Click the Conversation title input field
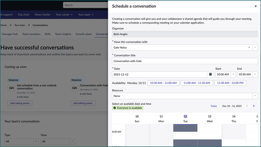Screen dimensions: 261x147 coord(185,61)
